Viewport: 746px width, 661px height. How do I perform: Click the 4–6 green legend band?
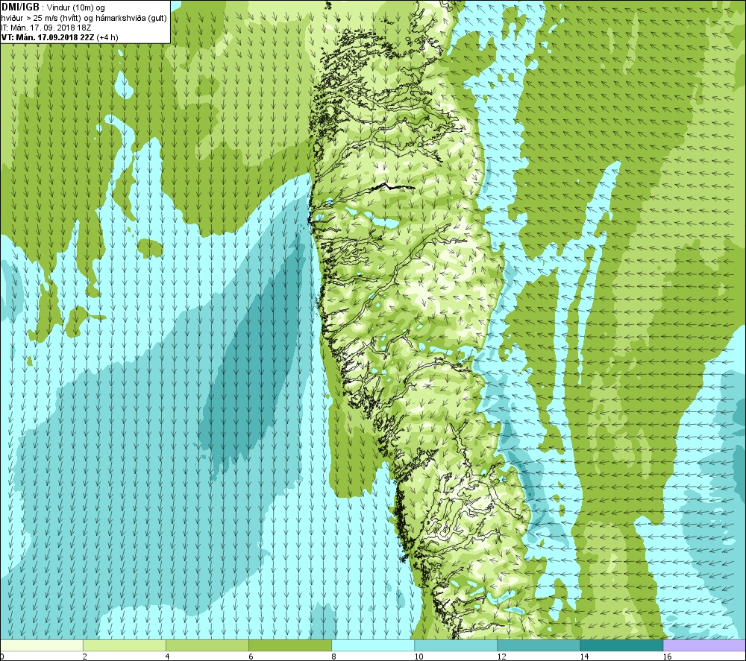coord(207,645)
